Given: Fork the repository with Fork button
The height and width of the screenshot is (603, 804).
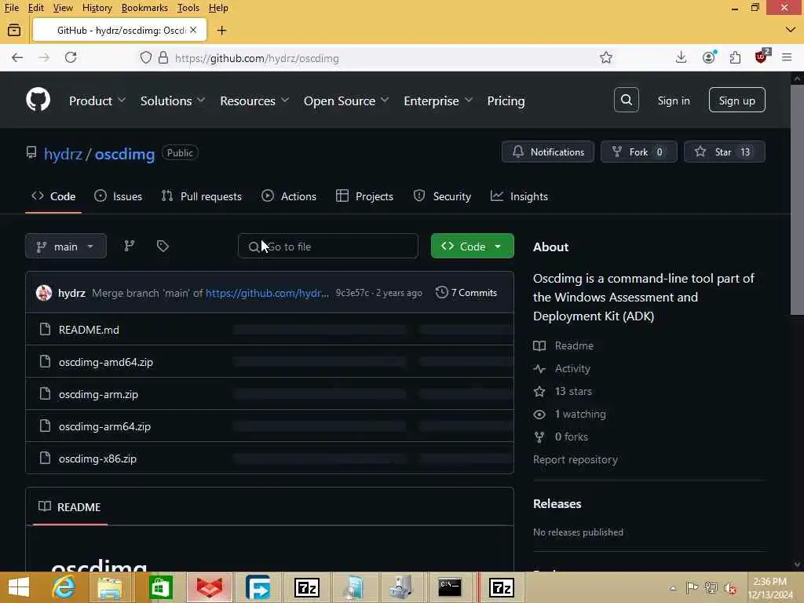Looking at the screenshot, I should coord(639,152).
